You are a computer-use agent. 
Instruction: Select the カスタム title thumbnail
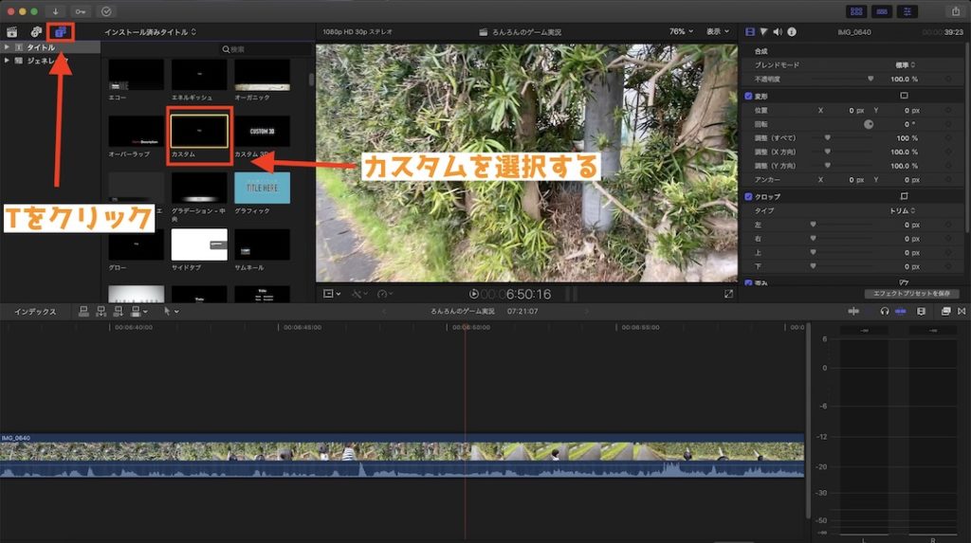[x=199, y=132]
